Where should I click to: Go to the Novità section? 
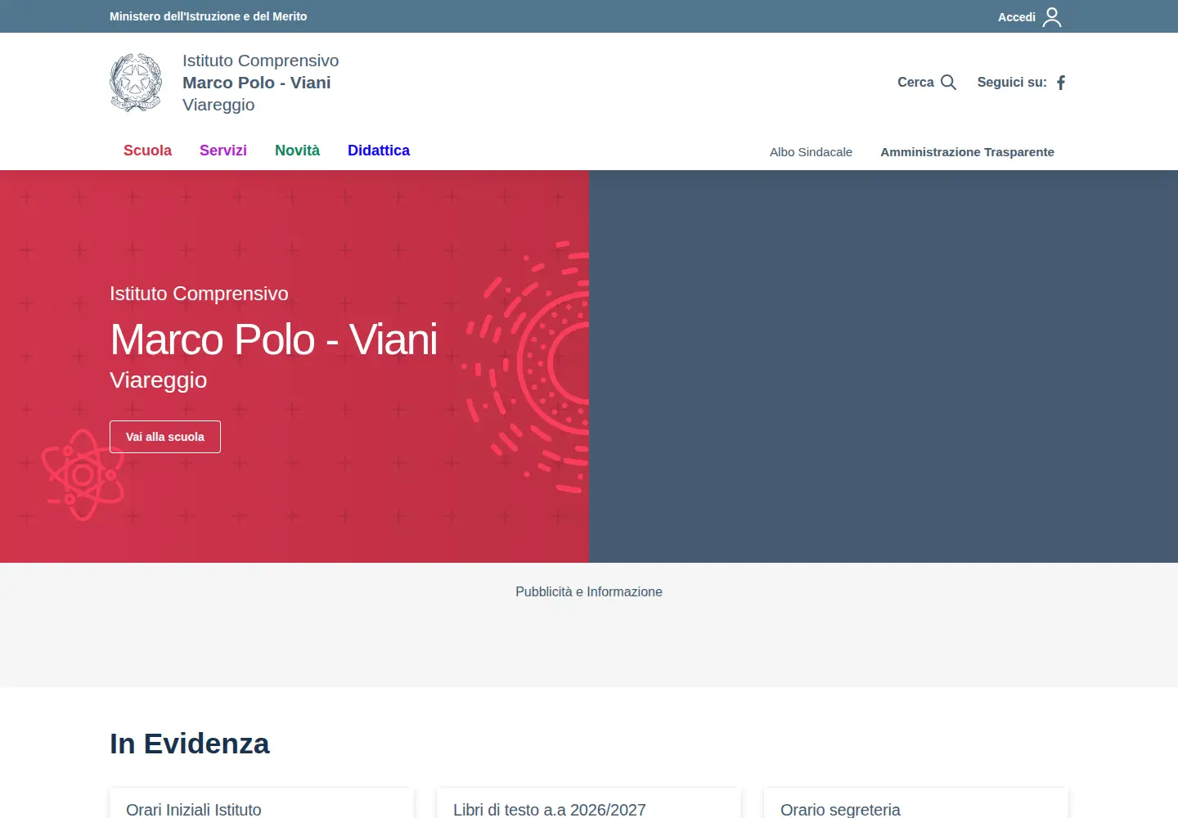pyautogui.click(x=297, y=151)
